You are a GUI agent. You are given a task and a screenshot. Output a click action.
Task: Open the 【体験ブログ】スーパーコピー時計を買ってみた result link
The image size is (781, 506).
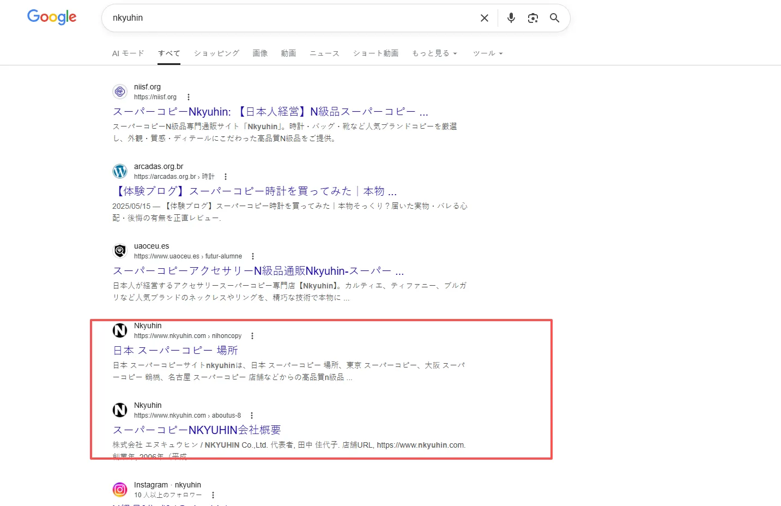[255, 191]
